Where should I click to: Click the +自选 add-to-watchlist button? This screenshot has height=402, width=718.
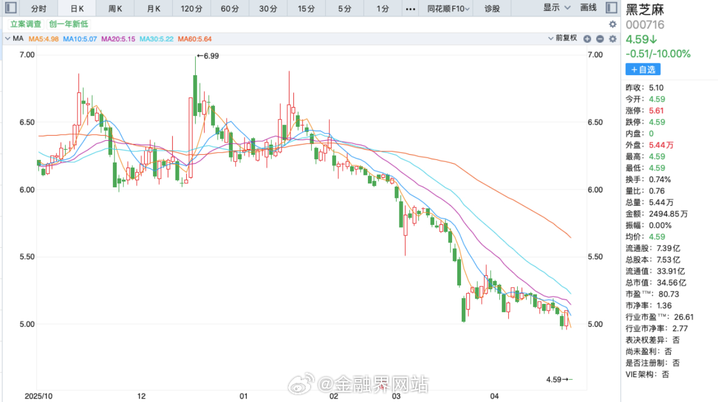[643, 69]
